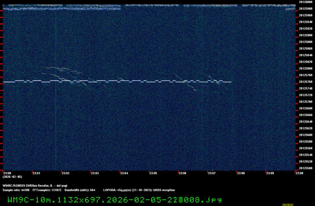Select the 22:06 time axis label
Viewport: 315px width, 206px height.
click(x=182, y=173)
